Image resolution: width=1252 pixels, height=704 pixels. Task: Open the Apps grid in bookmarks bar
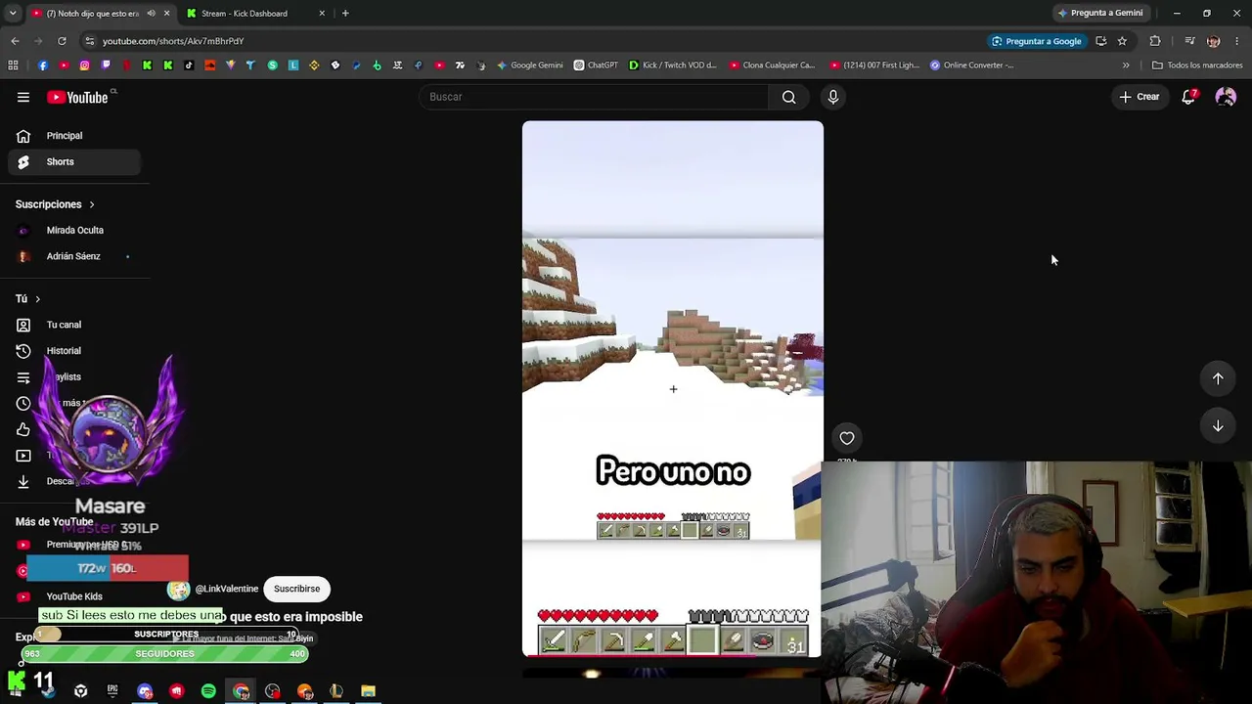click(x=13, y=66)
